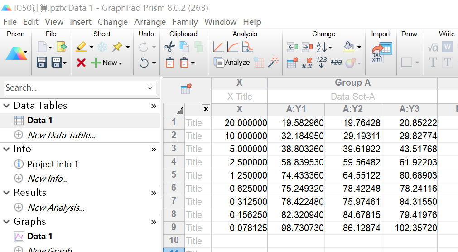Click New Analysis link
The image size is (458, 252).
pyautogui.click(x=56, y=208)
